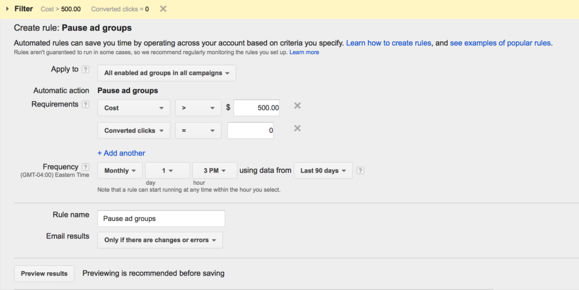Open the equals operator dropdown
579x290 pixels.
(x=198, y=130)
